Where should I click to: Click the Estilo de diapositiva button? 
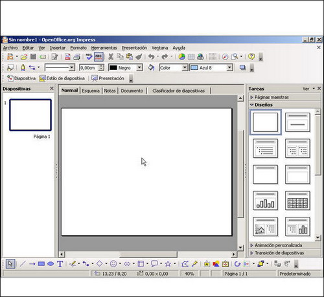click(x=62, y=78)
